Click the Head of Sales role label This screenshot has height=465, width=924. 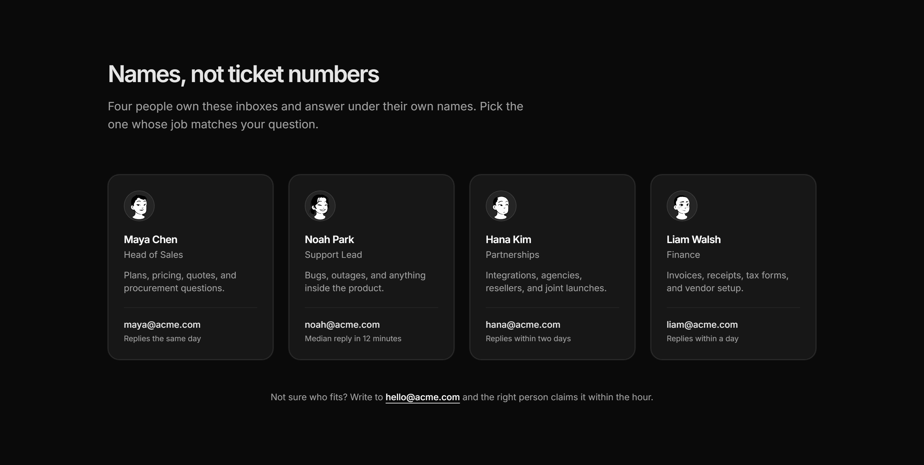pyautogui.click(x=153, y=255)
